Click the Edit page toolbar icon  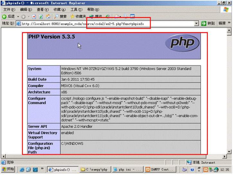pyautogui.click(x=132, y=16)
